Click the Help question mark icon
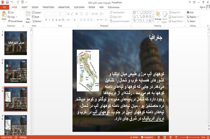210x139 pixels. click(x=190, y=2)
